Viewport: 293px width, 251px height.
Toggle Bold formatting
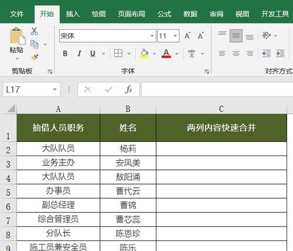65,53
